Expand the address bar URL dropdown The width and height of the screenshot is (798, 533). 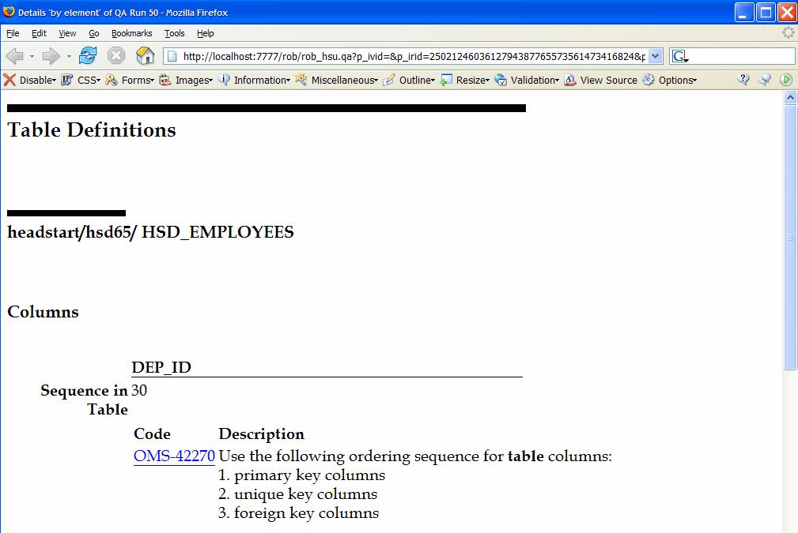click(x=656, y=56)
